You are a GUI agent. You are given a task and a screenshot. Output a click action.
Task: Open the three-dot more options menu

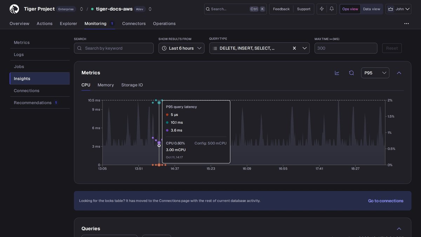pos(407,24)
